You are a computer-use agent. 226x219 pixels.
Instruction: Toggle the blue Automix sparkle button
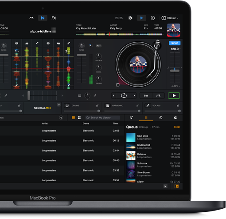point(141,18)
